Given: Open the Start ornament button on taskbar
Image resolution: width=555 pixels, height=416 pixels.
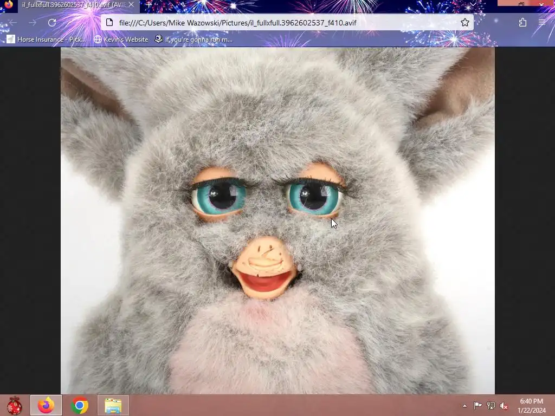Looking at the screenshot, I should 14,405.
